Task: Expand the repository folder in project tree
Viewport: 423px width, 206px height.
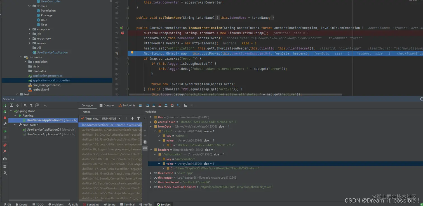Action: 30,39
